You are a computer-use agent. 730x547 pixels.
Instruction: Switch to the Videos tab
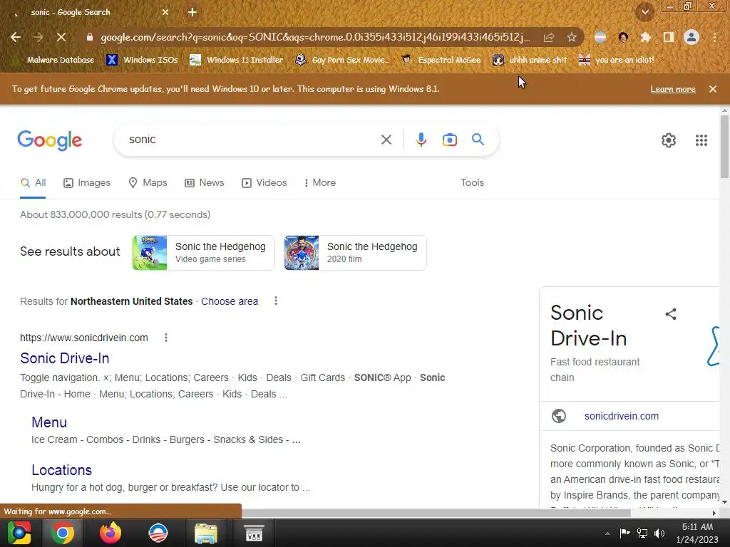click(x=264, y=183)
